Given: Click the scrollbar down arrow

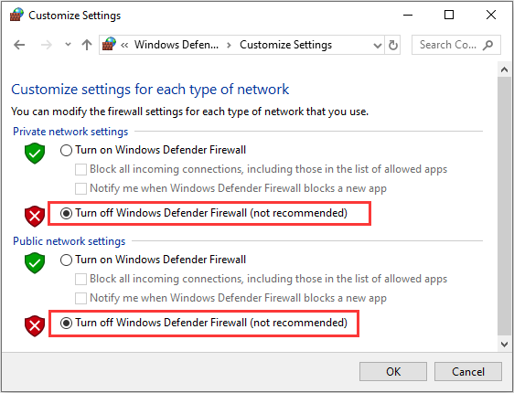Looking at the screenshot, I should click(504, 344).
